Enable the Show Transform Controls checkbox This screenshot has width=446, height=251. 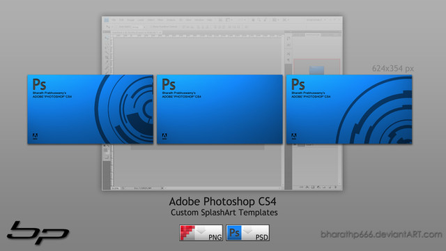pos(151,26)
